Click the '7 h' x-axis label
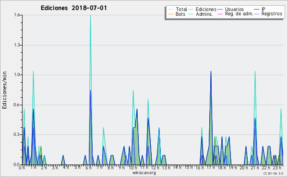 click(99, 167)
